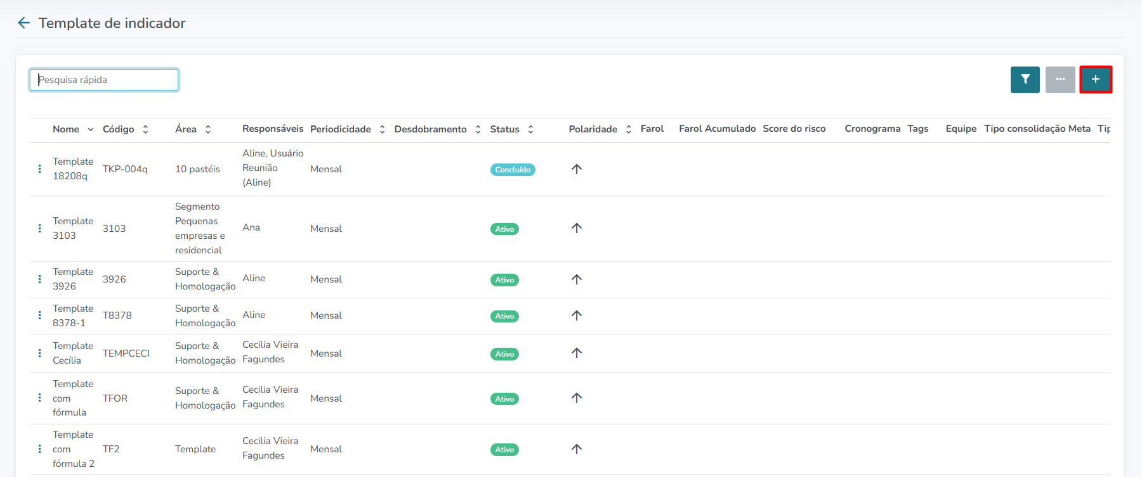This screenshot has width=1142, height=477.
Task: Click Aline, Usuário Reunião (Aline) cell
Action: (x=273, y=168)
